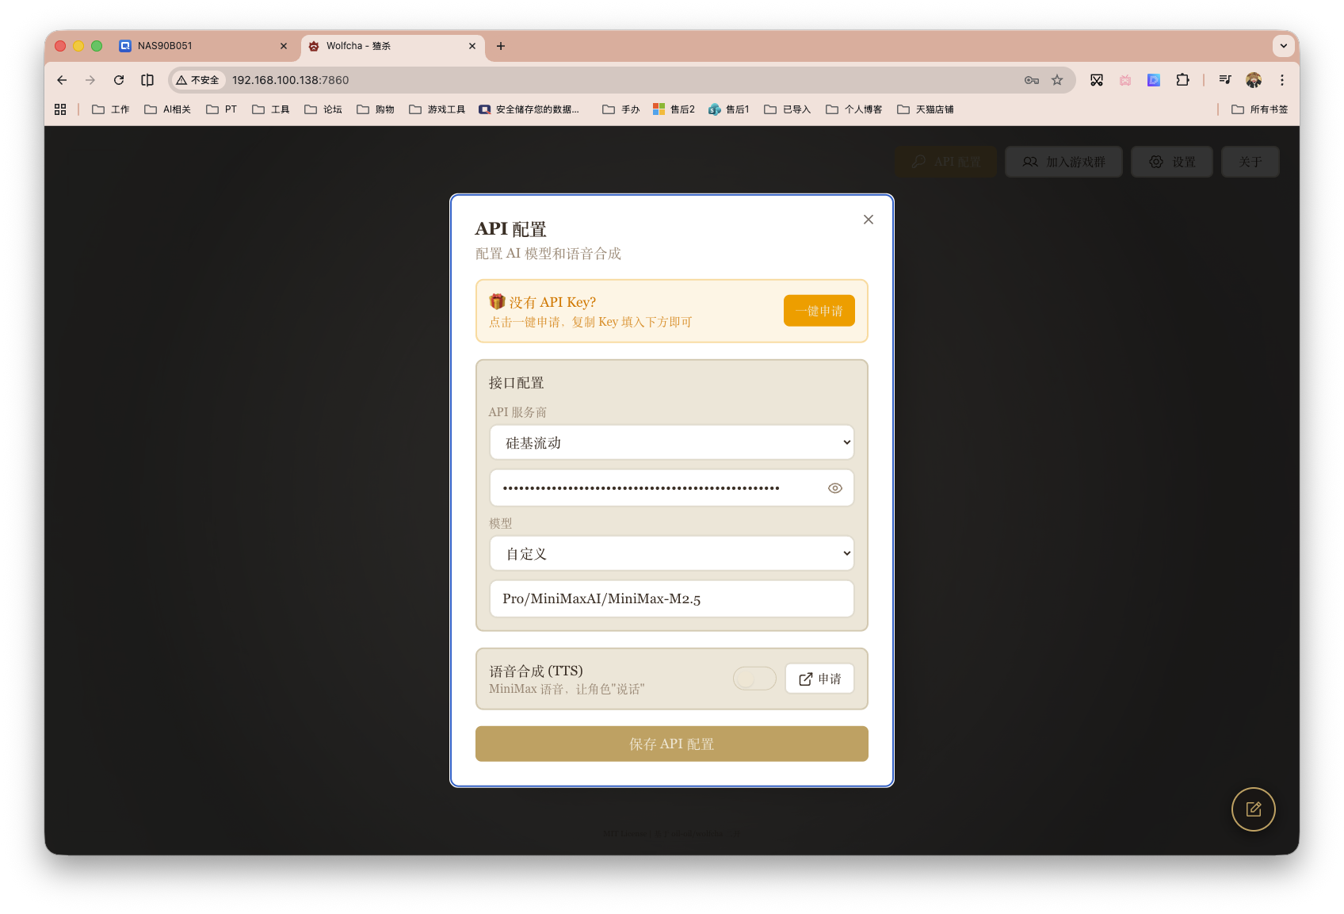Expand the 模型 model dropdown
The height and width of the screenshot is (914, 1344).
(x=671, y=554)
